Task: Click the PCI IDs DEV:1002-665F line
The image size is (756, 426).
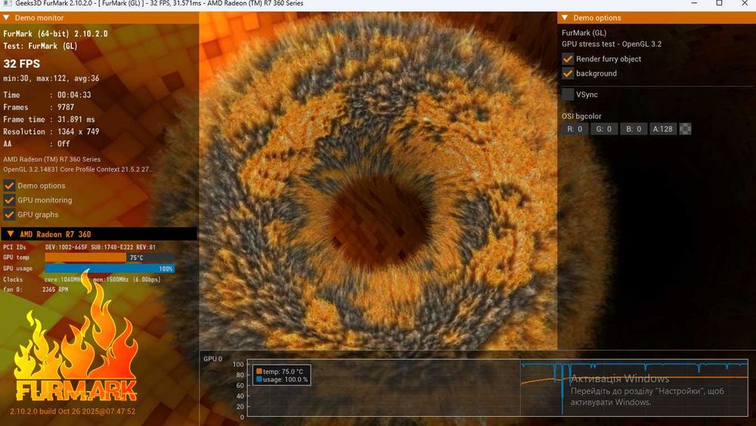Action: pos(79,247)
